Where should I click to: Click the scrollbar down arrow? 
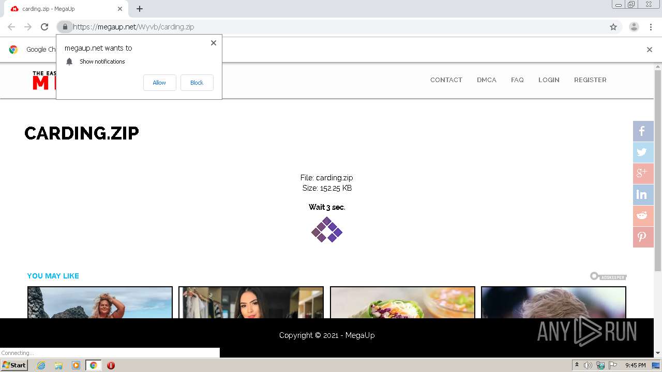point(658,353)
